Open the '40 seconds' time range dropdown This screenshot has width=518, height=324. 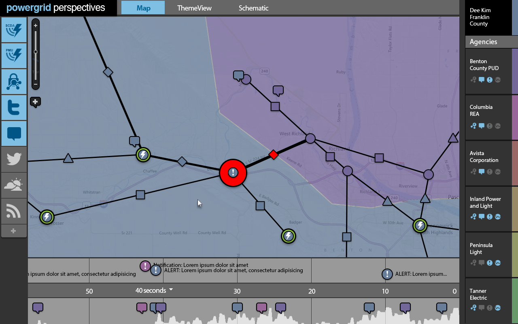[154, 290]
